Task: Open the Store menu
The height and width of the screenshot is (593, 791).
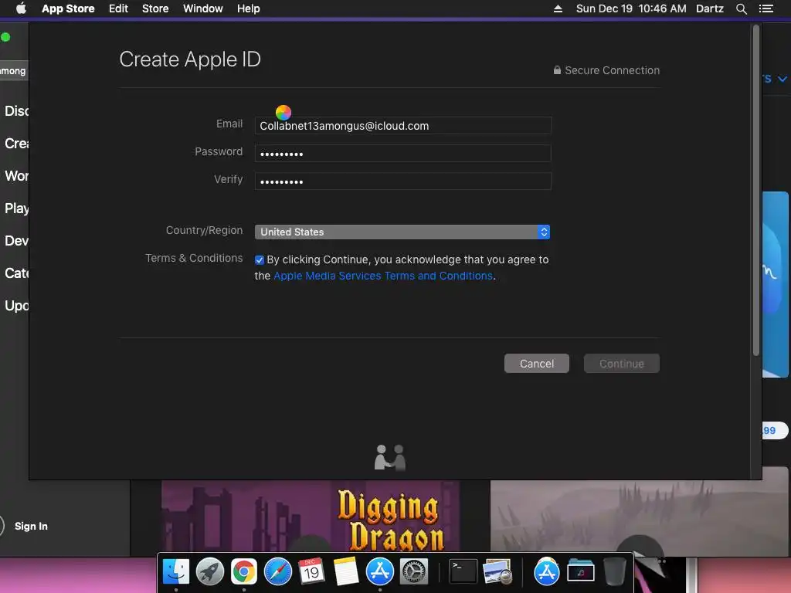Action: (155, 8)
